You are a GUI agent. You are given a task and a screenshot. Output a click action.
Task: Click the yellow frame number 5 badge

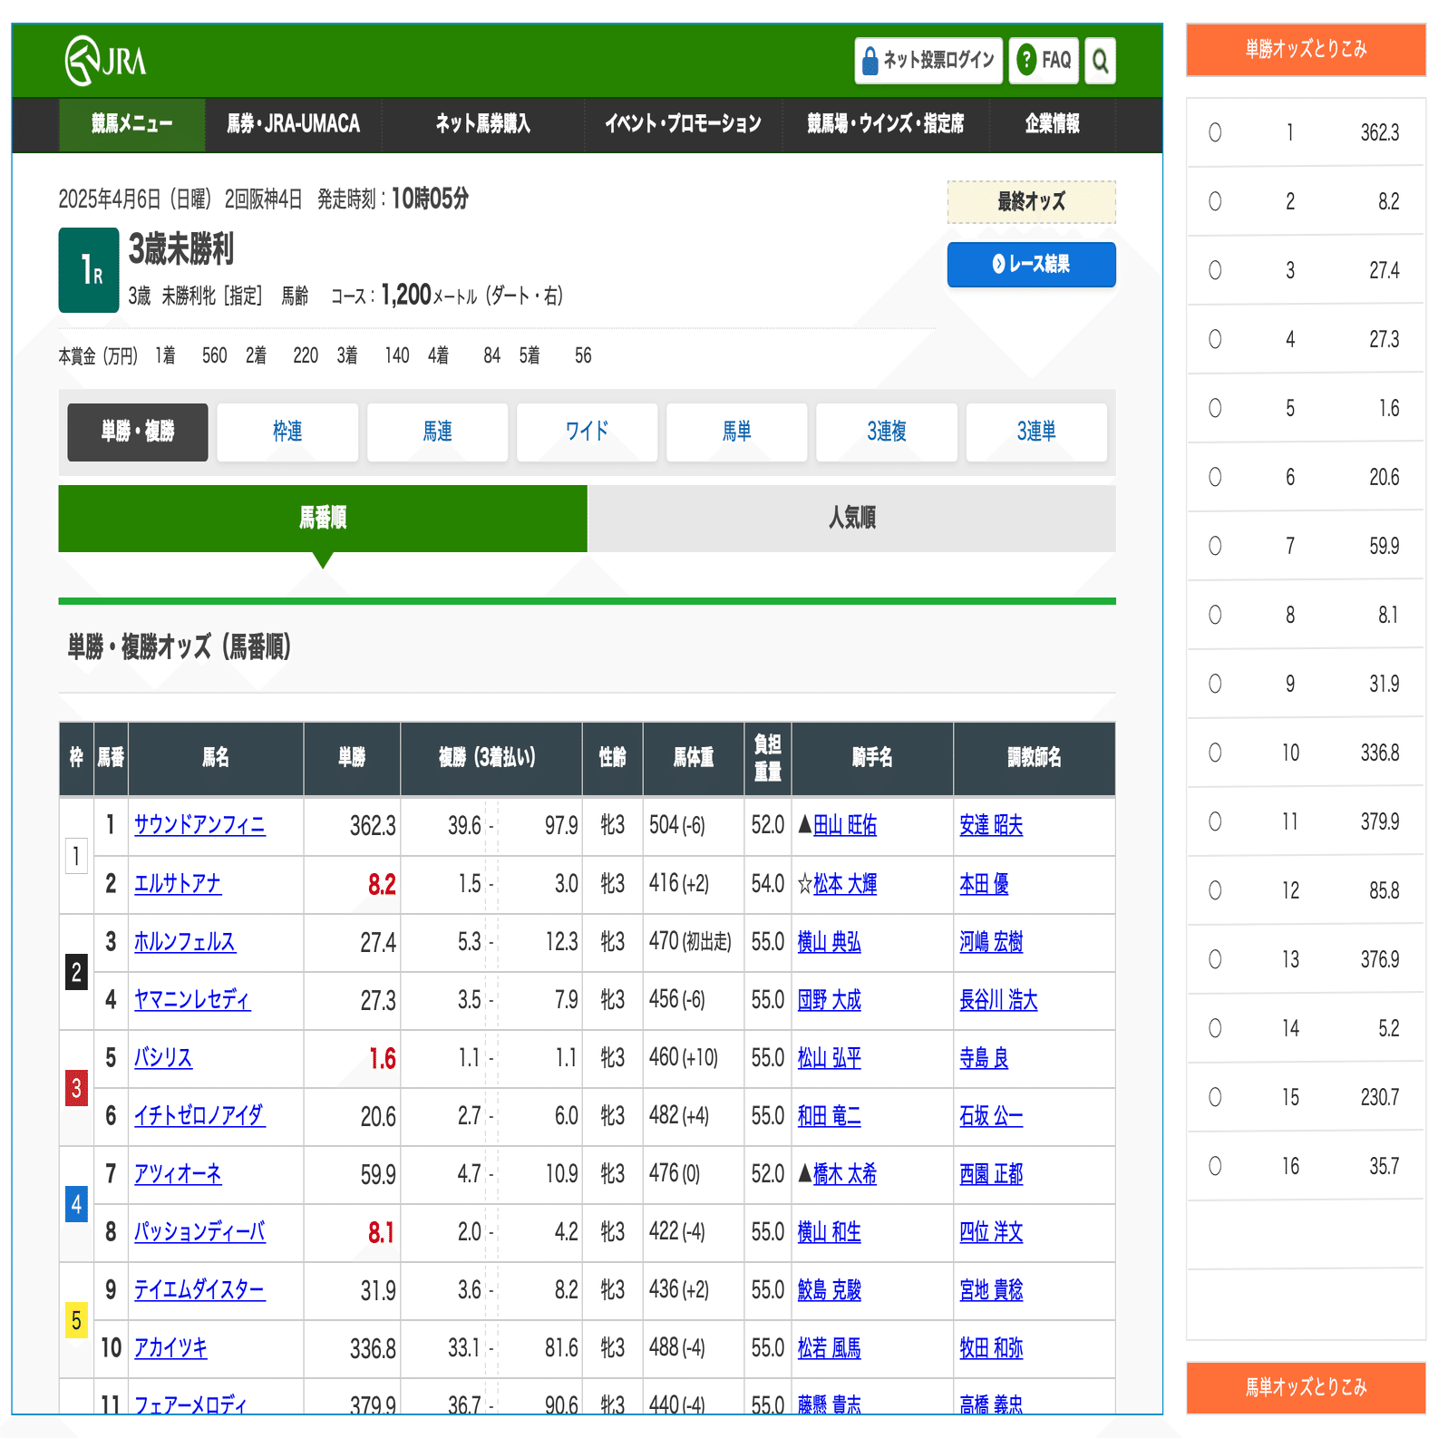point(76,1320)
